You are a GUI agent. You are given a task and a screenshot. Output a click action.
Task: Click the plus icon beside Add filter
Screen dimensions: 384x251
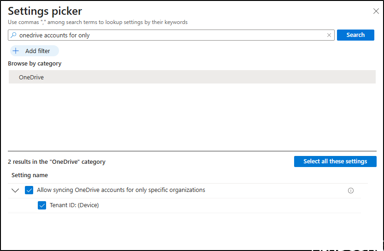(16, 51)
